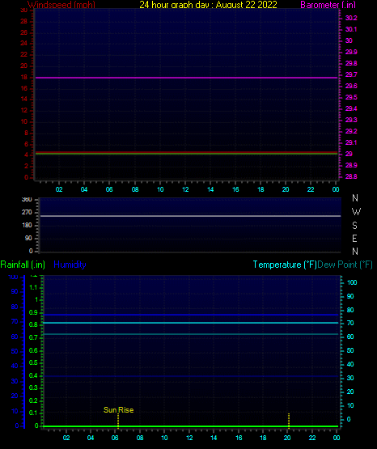Click the Barometer (.in) axis title

[328, 5]
